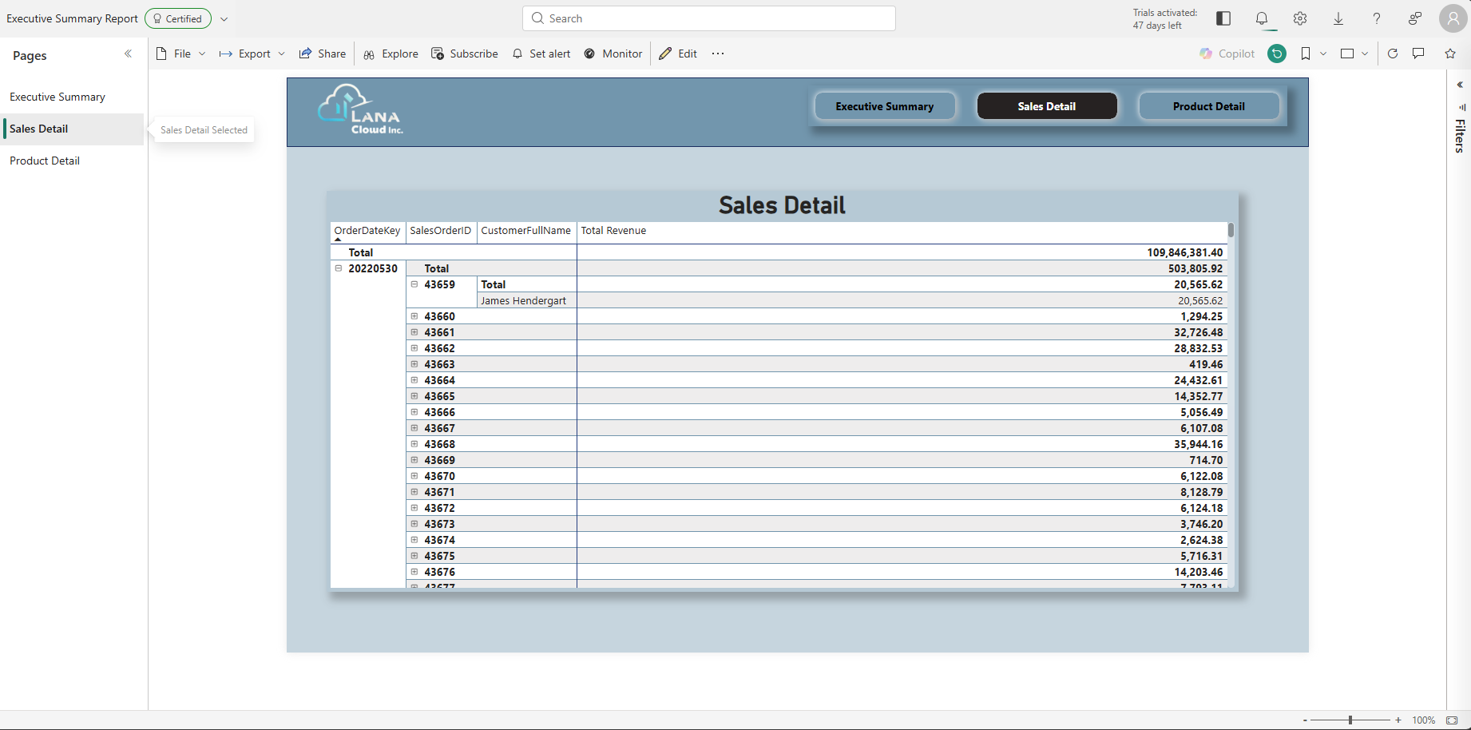This screenshot has width=1471, height=730.
Task: Open the vertical Filters pane label
Action: 1460,136
